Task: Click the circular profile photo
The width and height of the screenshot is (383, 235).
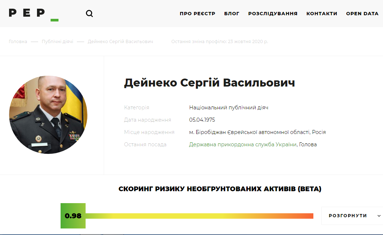Action: [48, 115]
